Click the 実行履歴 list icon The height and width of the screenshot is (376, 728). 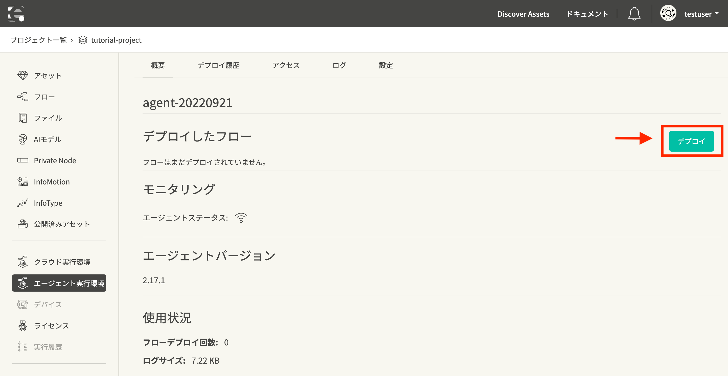[x=22, y=347]
